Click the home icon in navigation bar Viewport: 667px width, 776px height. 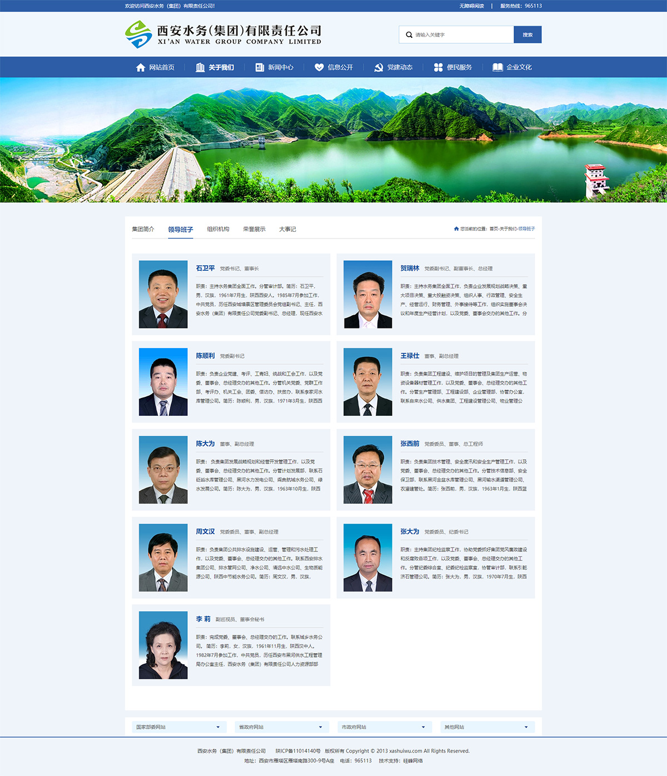[x=141, y=67]
